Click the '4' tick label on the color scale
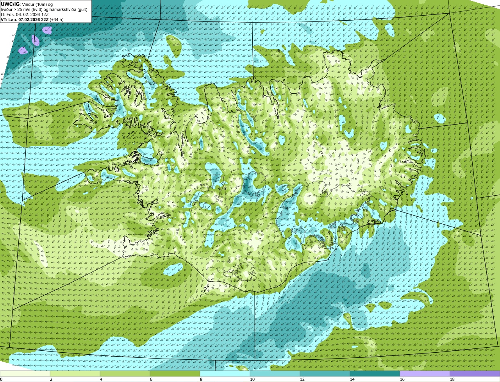 tap(101, 379)
